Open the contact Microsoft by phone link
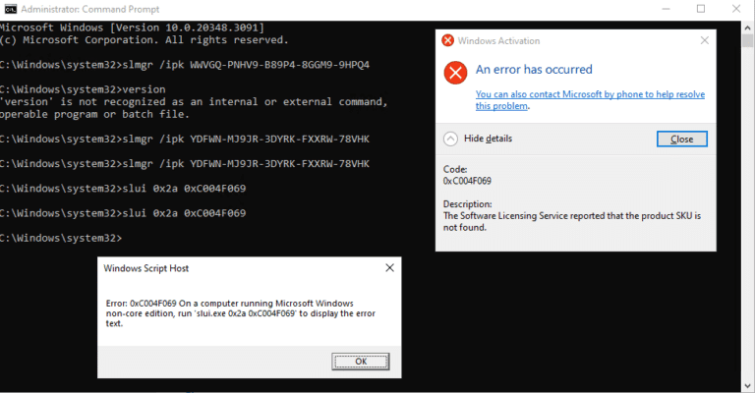The width and height of the screenshot is (755, 393). pos(590,100)
